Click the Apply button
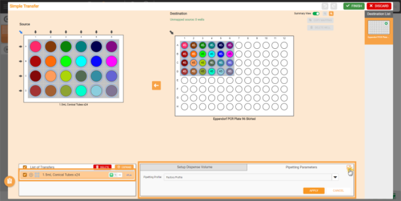This screenshot has height=201, width=401. pos(313,190)
